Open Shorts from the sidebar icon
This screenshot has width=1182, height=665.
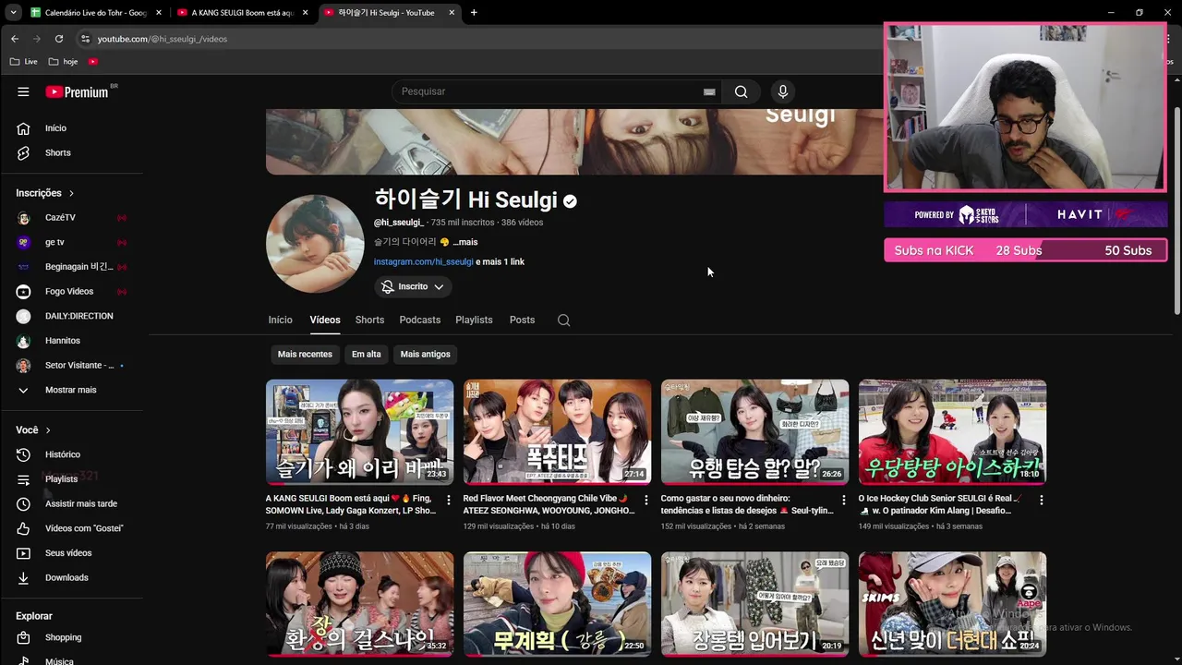(x=24, y=152)
